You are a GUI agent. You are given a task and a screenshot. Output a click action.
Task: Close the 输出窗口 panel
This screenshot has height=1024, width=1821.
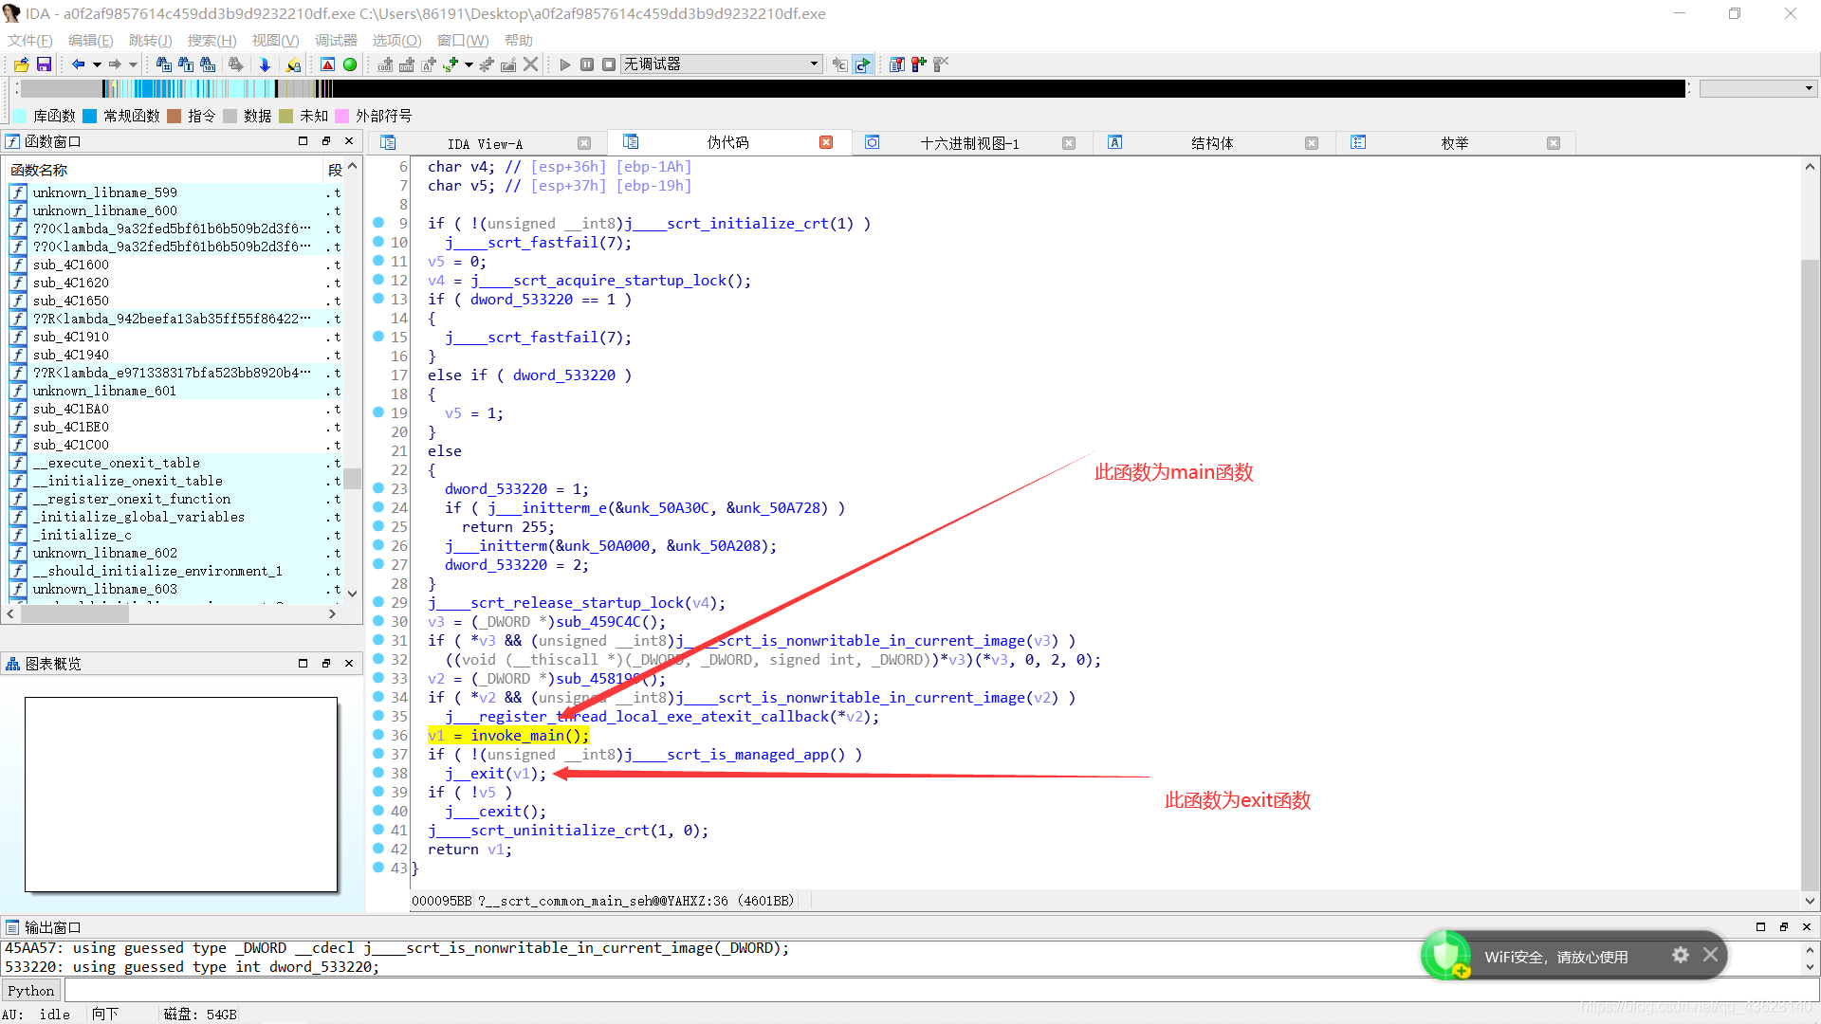[1807, 927]
